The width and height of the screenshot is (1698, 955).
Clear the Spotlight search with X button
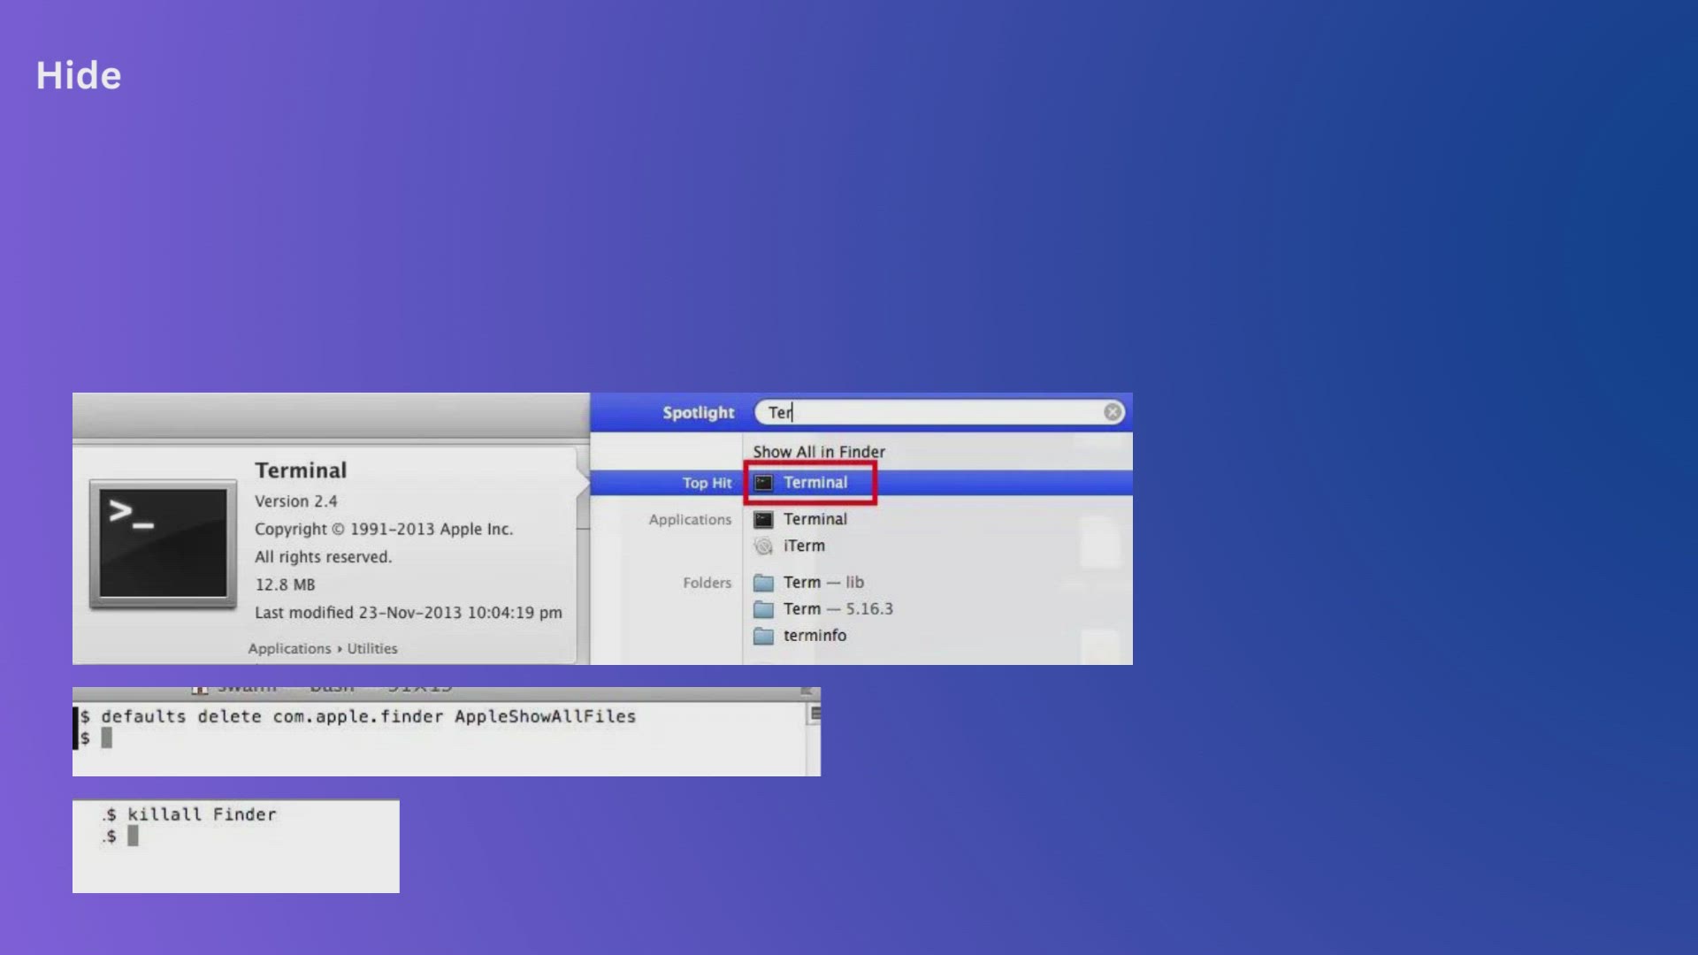click(x=1113, y=412)
